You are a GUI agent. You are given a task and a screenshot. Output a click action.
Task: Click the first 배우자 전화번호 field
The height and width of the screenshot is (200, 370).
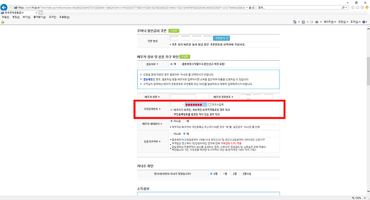pos(246,97)
